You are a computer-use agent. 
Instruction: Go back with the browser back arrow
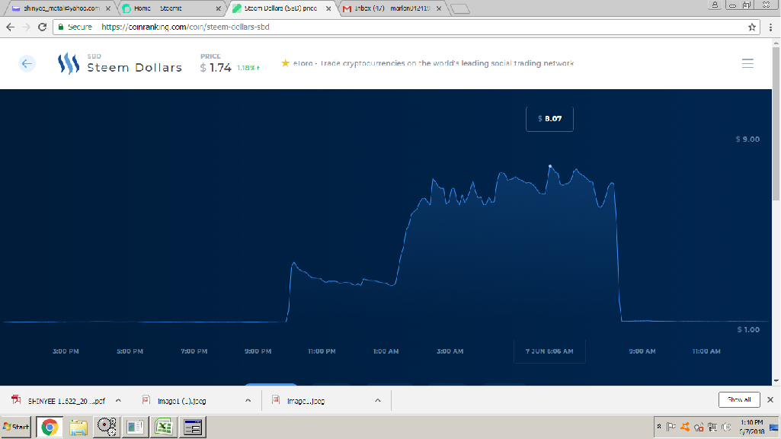coord(10,27)
